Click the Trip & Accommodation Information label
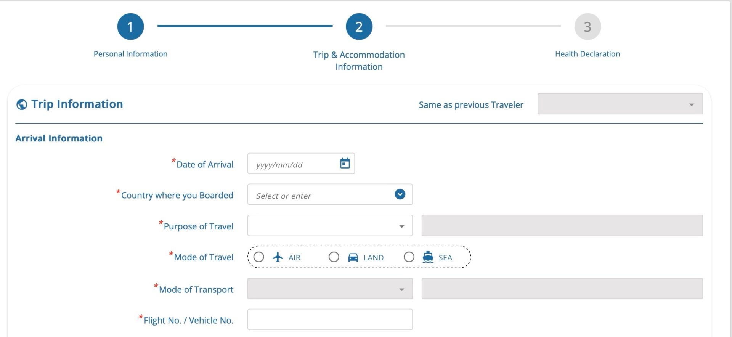 click(359, 61)
